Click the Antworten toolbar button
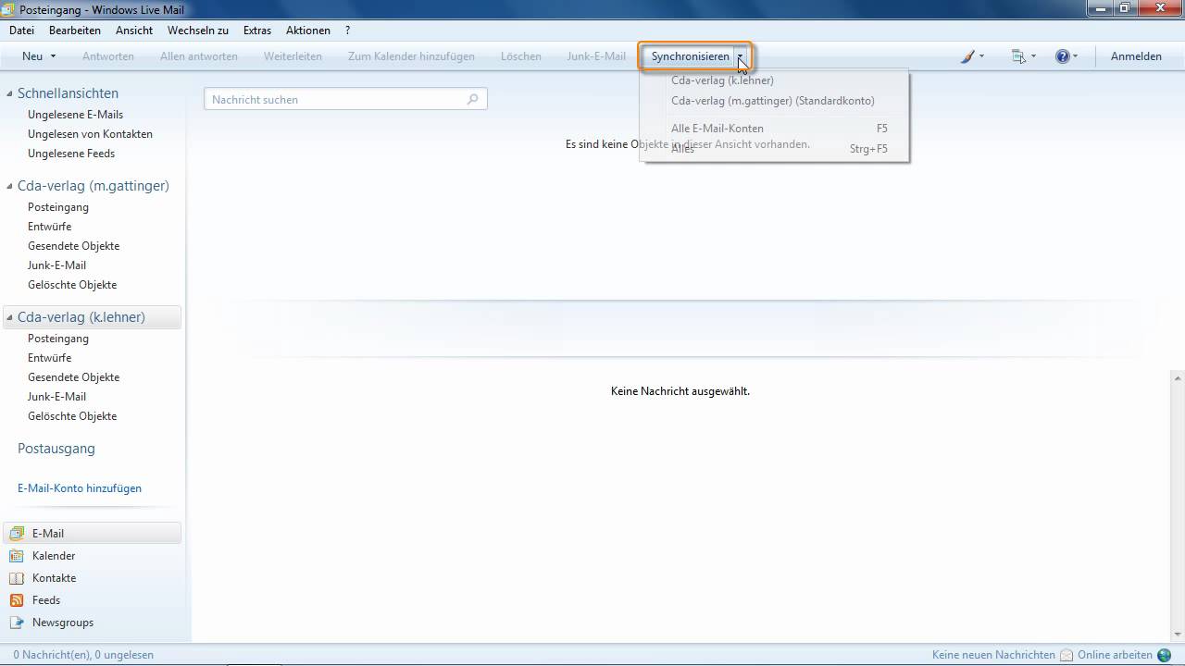The width and height of the screenshot is (1185, 666). (108, 56)
